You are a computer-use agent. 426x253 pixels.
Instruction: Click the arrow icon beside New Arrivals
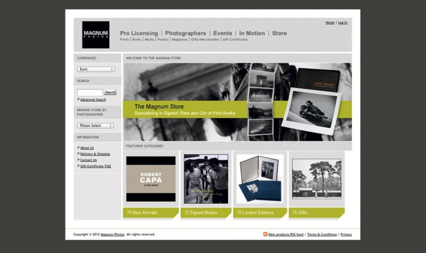(128, 213)
